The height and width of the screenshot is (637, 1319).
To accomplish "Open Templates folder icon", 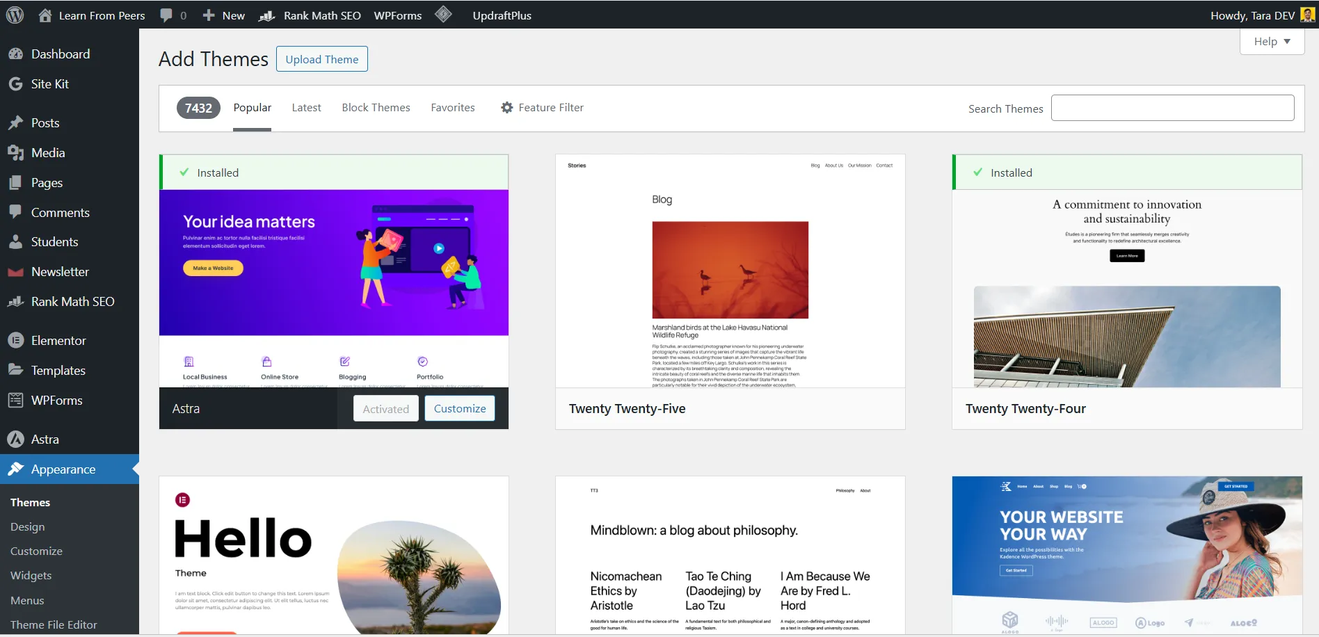I will (x=15, y=370).
